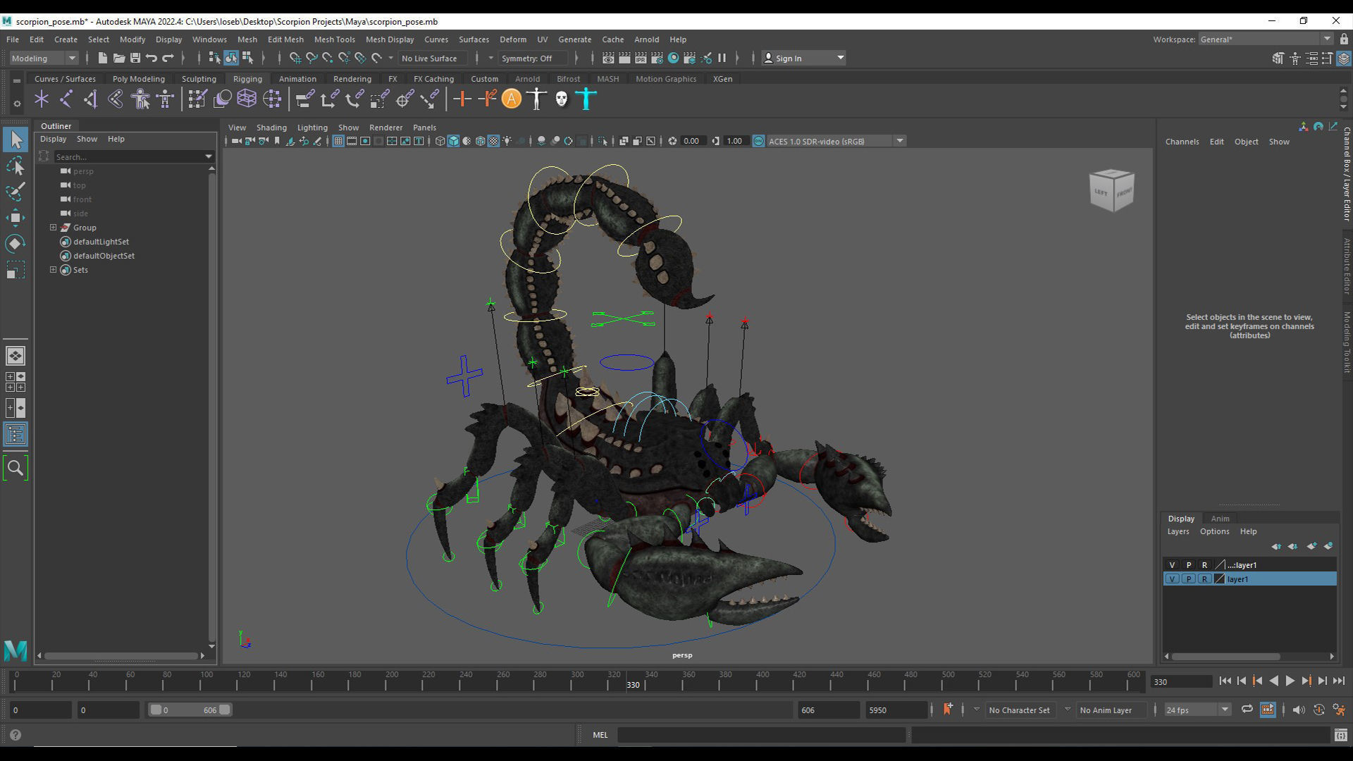Click the Undo arrow icon
The width and height of the screenshot is (1353, 761).
pyautogui.click(x=152, y=58)
